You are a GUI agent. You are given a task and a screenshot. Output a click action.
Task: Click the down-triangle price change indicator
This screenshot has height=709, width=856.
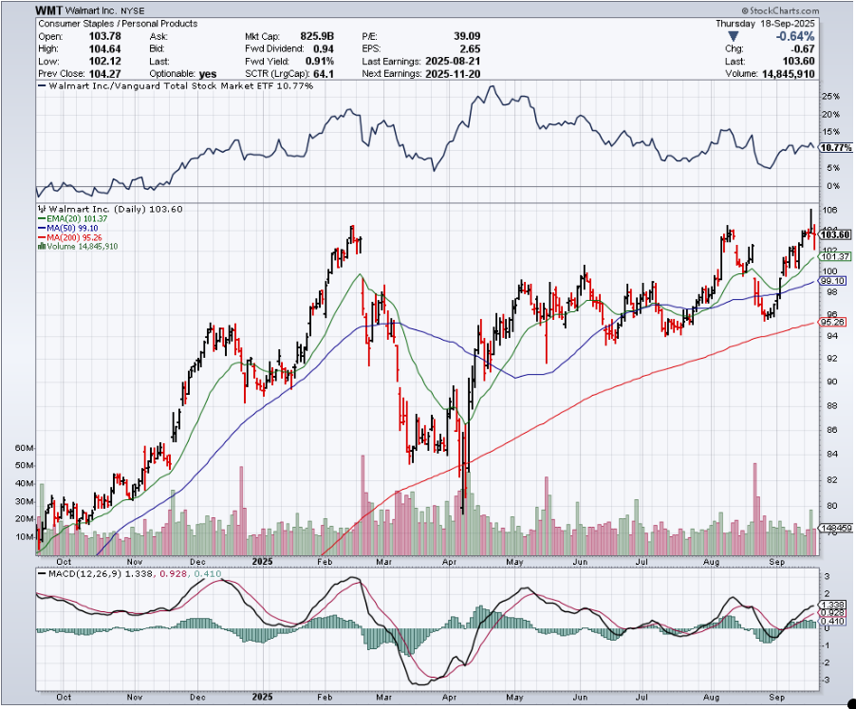coord(734,37)
